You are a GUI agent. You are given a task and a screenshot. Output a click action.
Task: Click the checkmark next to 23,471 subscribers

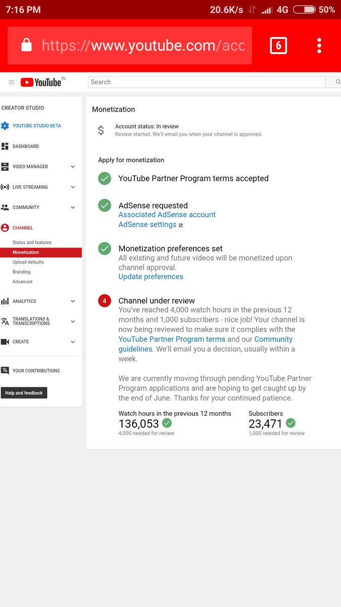point(290,423)
